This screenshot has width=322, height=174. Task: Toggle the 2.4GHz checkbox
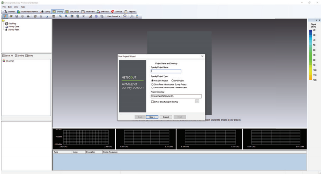pyautogui.click(x=19, y=56)
